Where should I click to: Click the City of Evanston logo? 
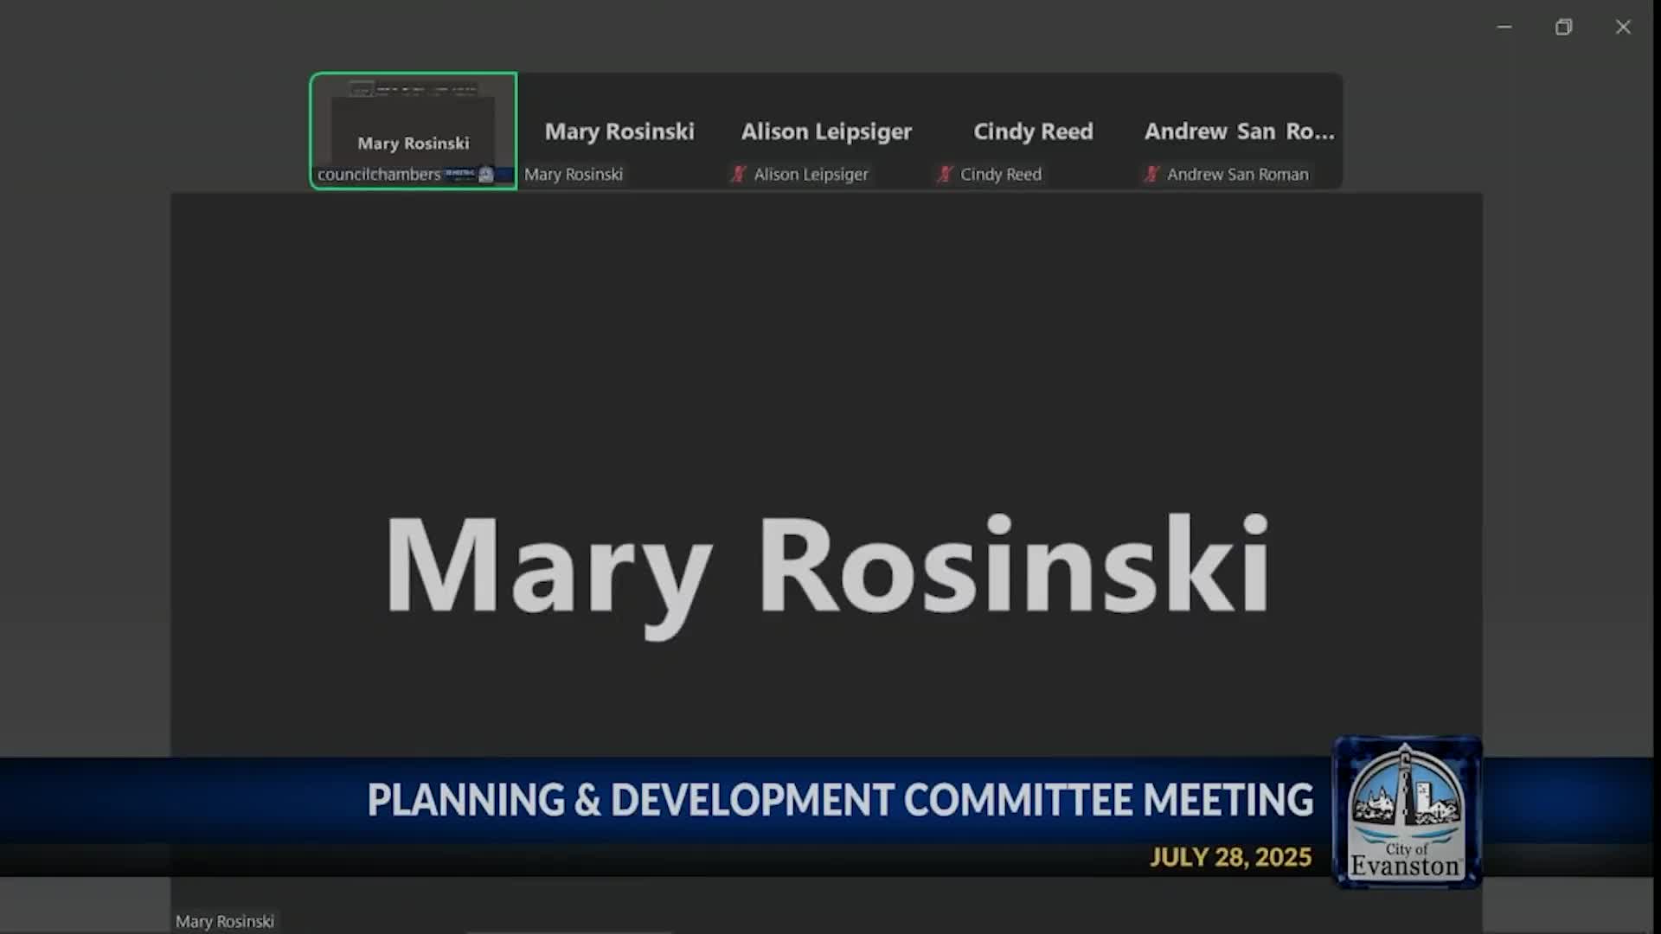[1407, 812]
